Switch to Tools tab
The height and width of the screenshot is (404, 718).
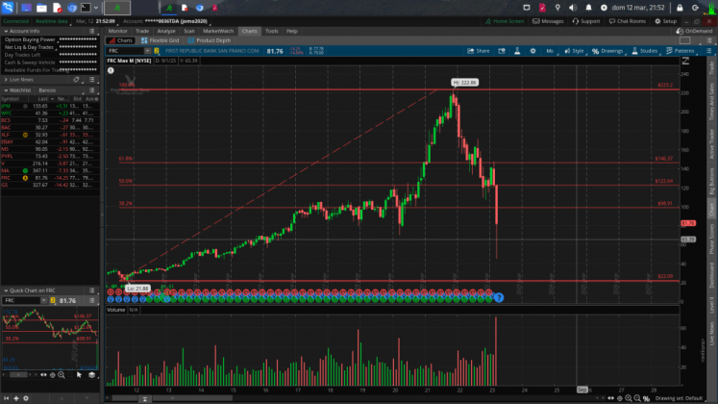[272, 31]
